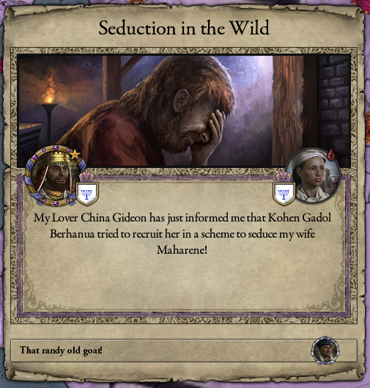Image resolution: width=370 pixels, height=388 pixels.
Task: Click the gold star on ruler's portrait frame
Action: [75, 155]
